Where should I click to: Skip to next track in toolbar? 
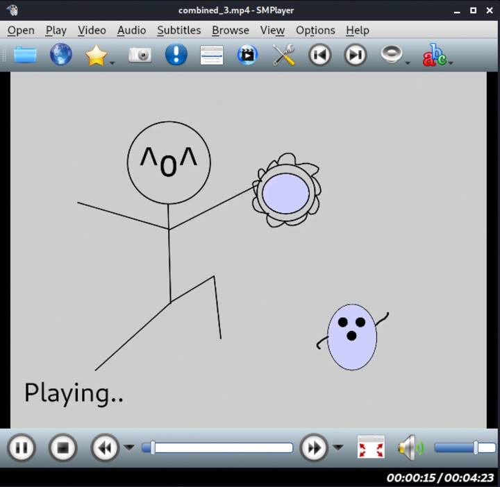click(x=356, y=55)
